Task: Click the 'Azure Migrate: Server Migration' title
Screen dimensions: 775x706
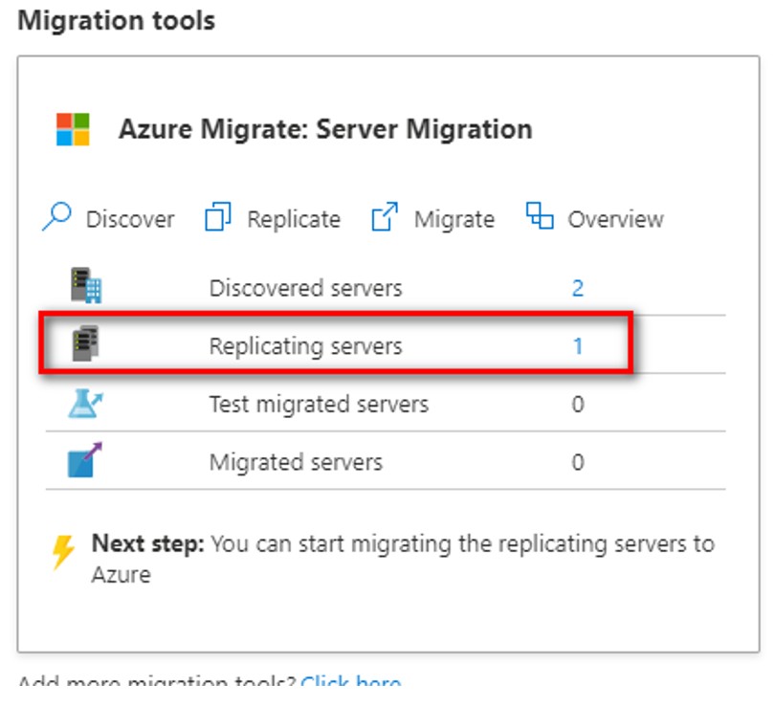Action: (x=325, y=129)
